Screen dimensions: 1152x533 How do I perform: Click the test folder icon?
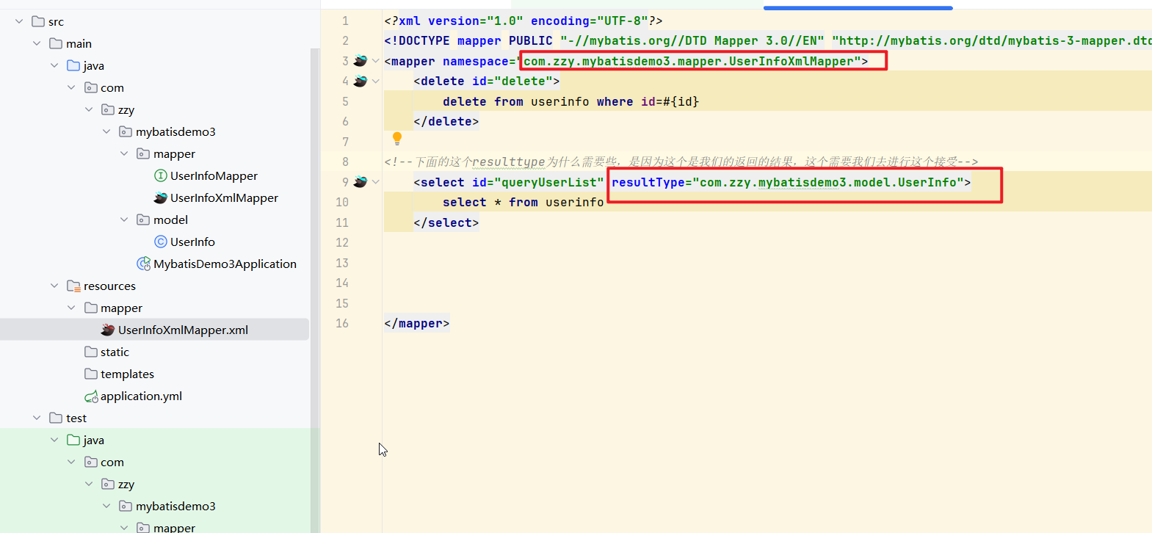56,418
